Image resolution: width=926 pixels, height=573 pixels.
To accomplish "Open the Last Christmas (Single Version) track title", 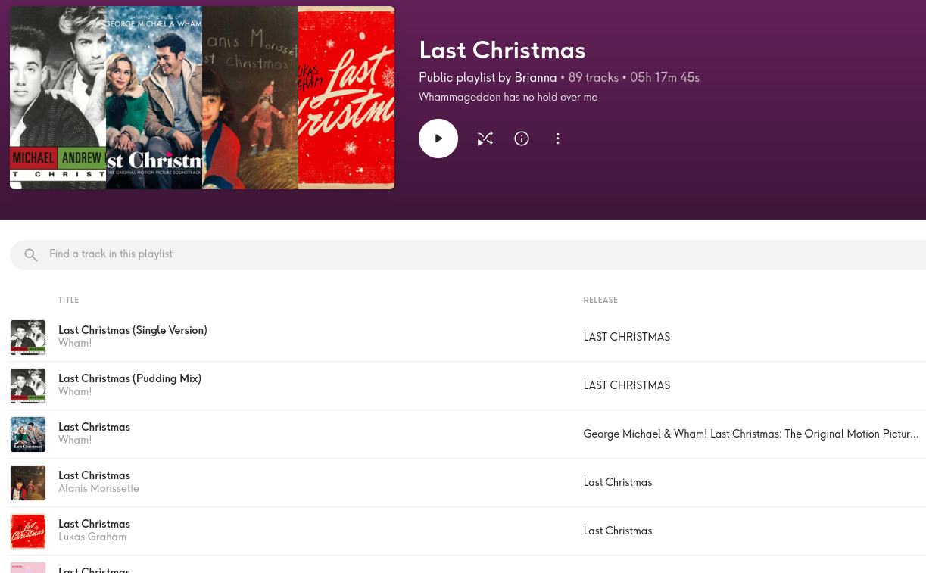I will click(x=133, y=330).
